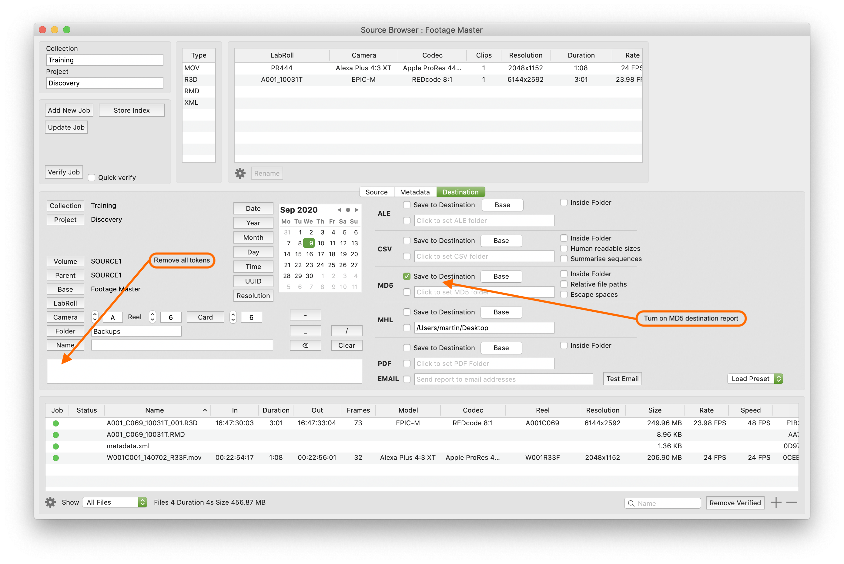
Task: Enable MHL Save to Destination
Action: tap(407, 312)
